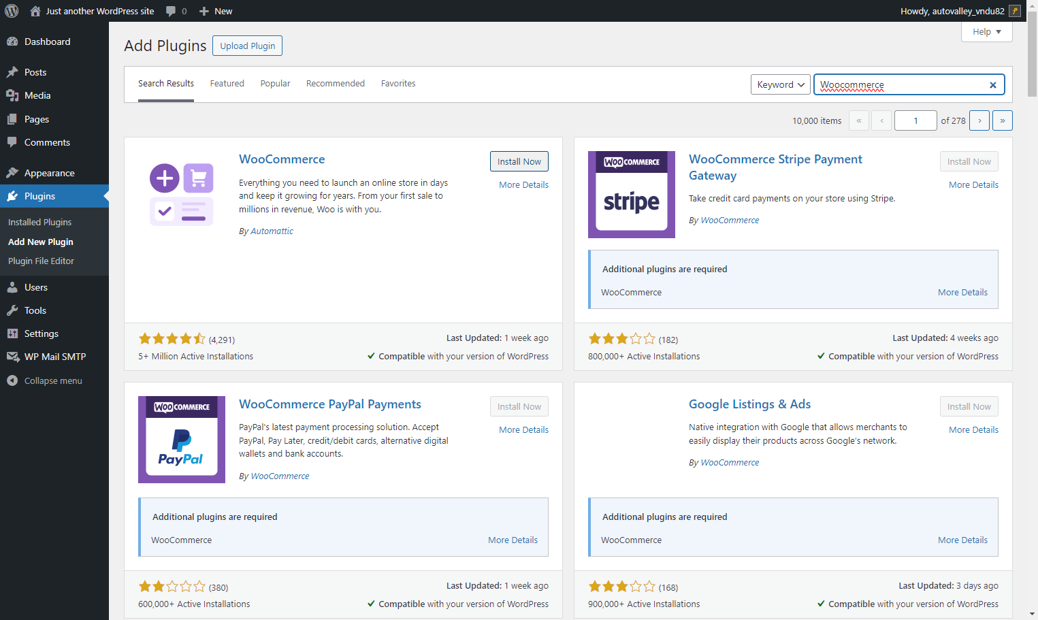Install the WooCommerce plugin now
The image size is (1038, 620).
pyautogui.click(x=519, y=161)
